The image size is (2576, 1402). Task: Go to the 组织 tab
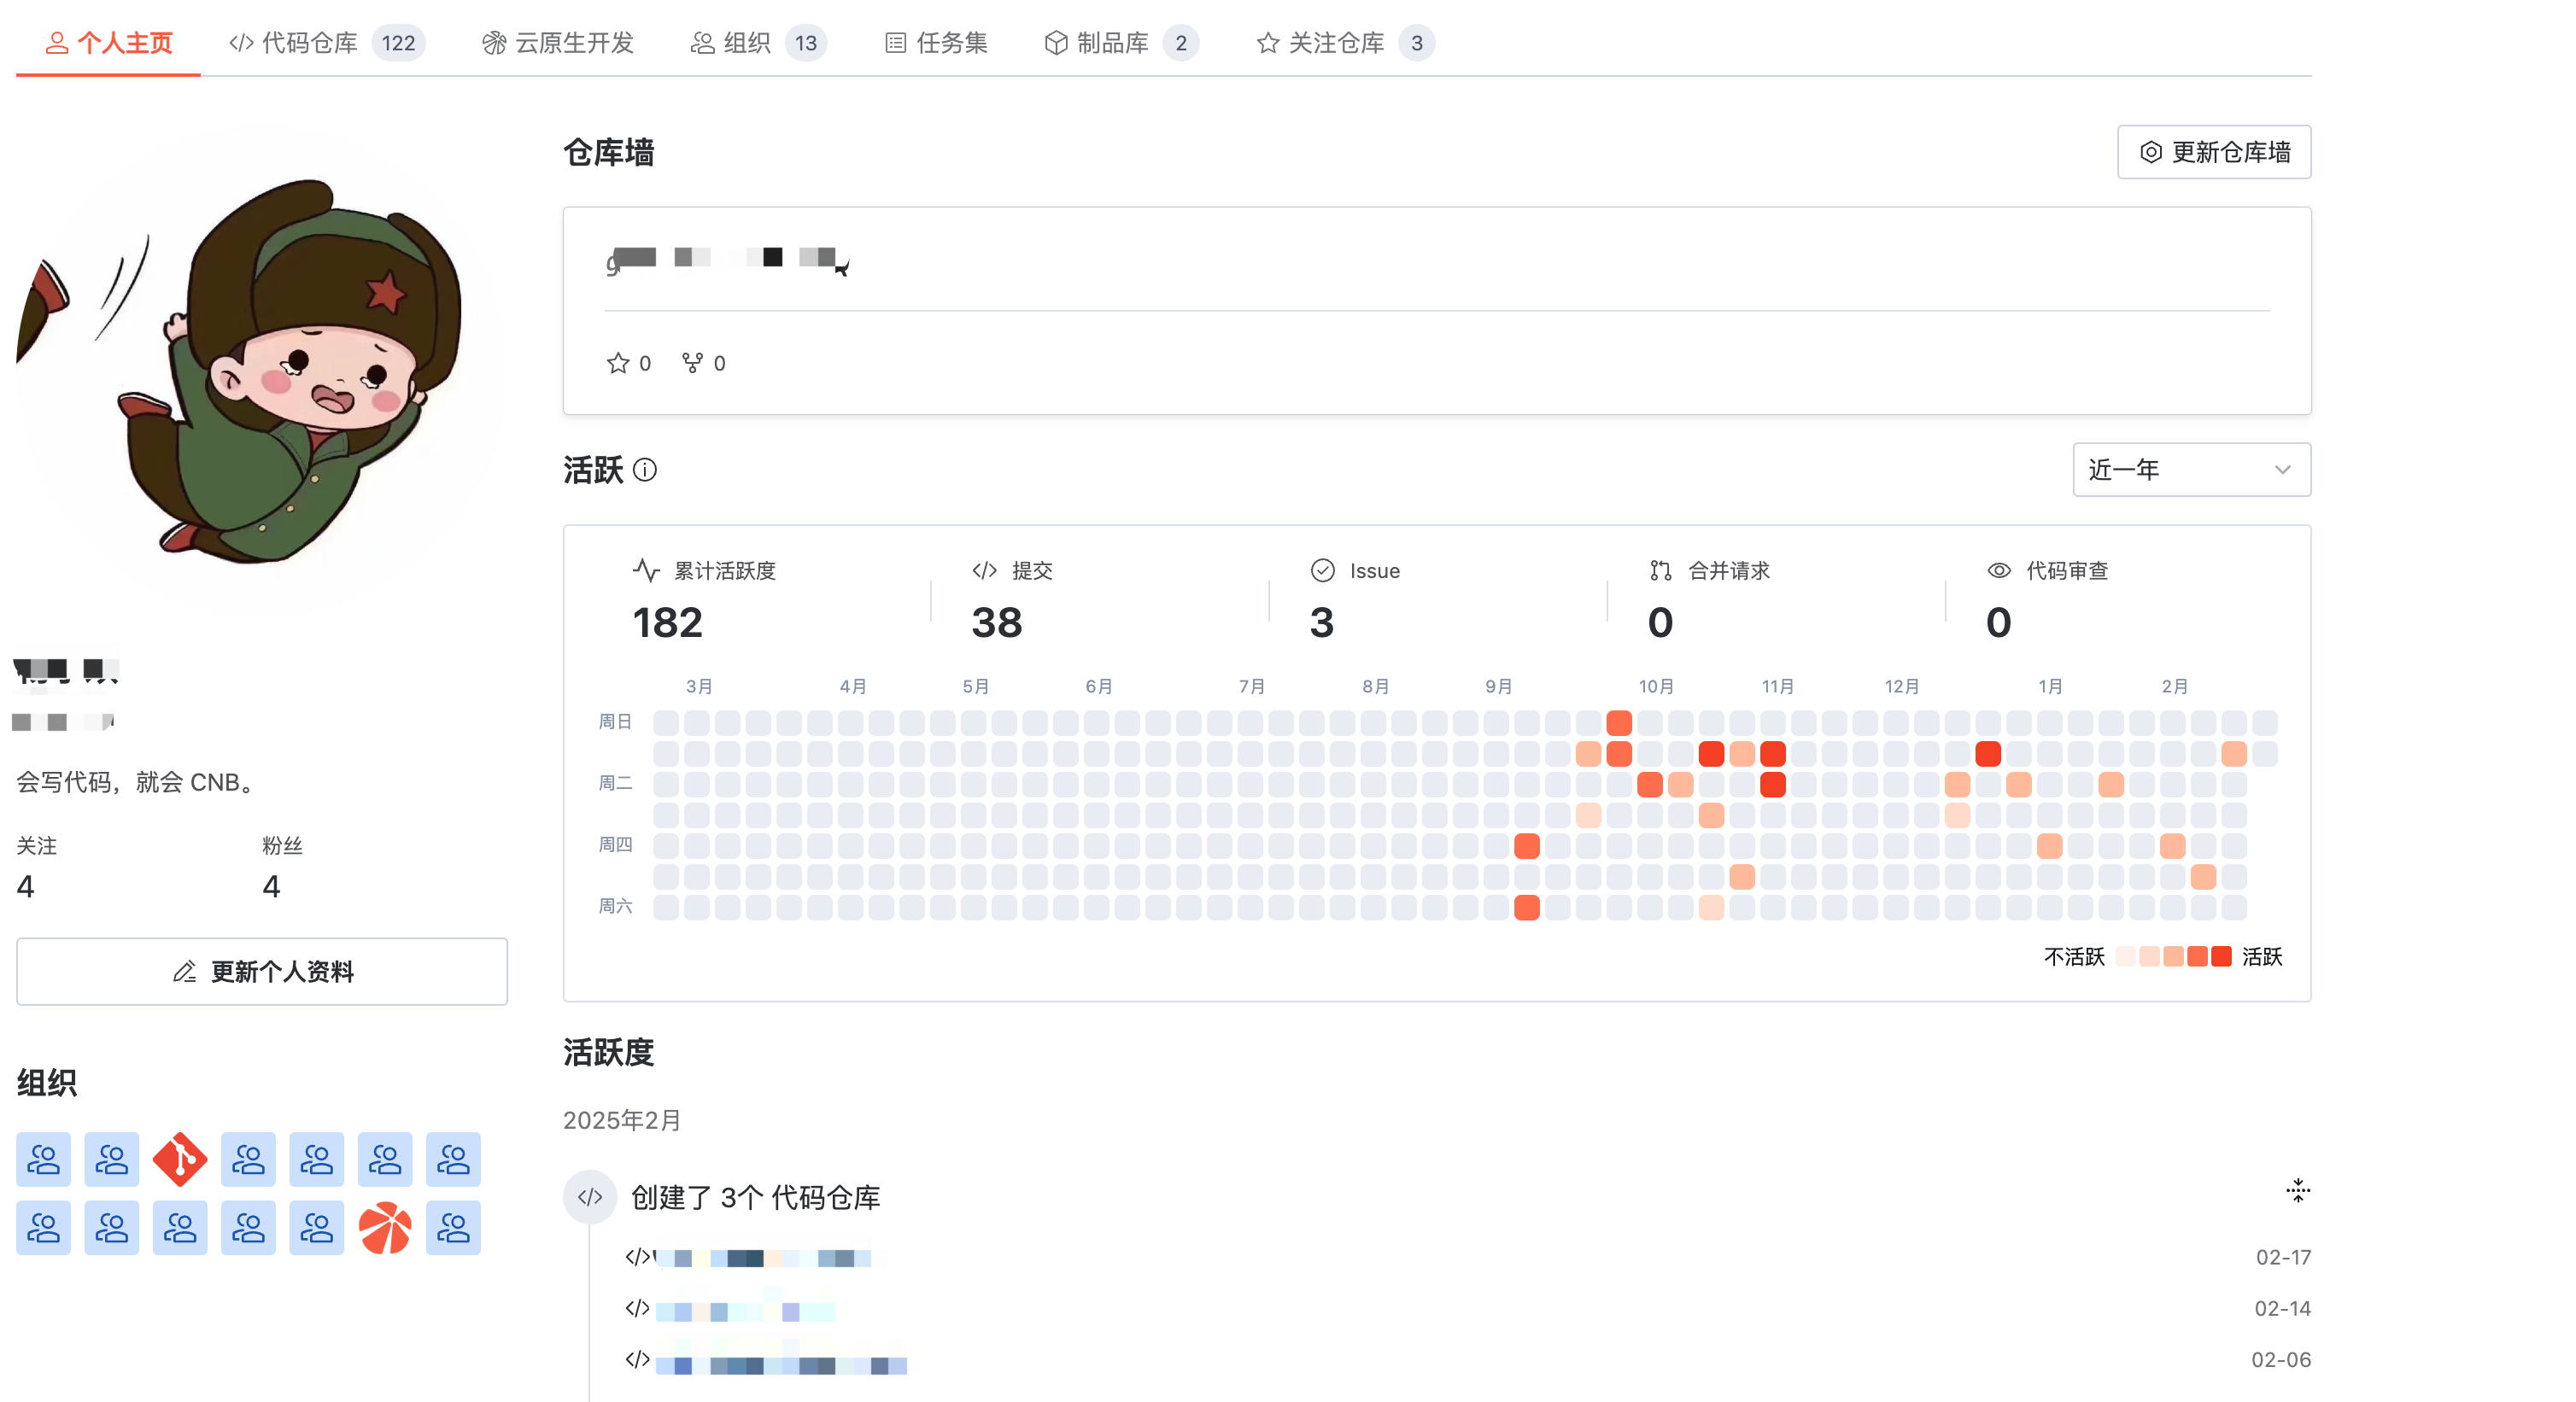coord(758,43)
